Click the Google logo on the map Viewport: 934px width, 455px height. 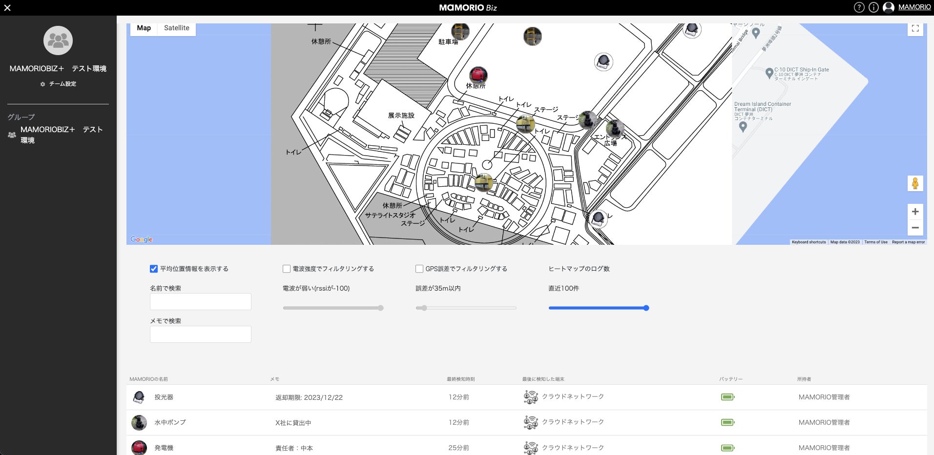142,239
